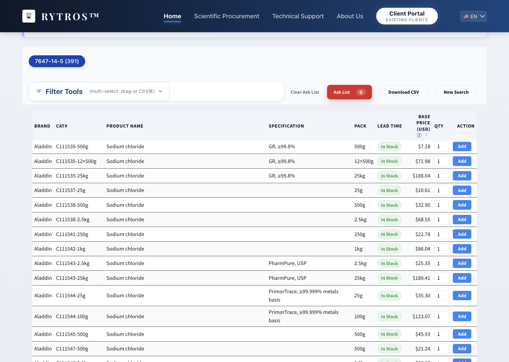
Task: Select the 7647-14-5 (391) tag
Action: 57,61
